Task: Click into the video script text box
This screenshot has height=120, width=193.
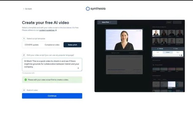Action: [x=52, y=64]
